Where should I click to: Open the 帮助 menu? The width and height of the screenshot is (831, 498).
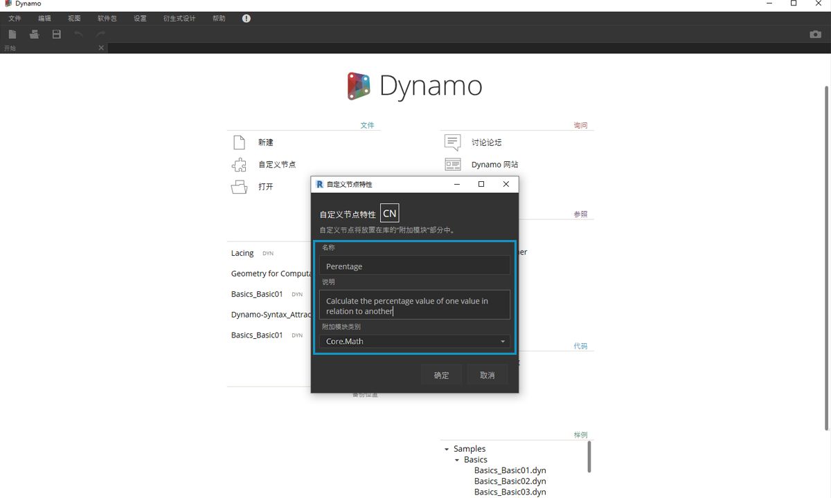tap(219, 19)
